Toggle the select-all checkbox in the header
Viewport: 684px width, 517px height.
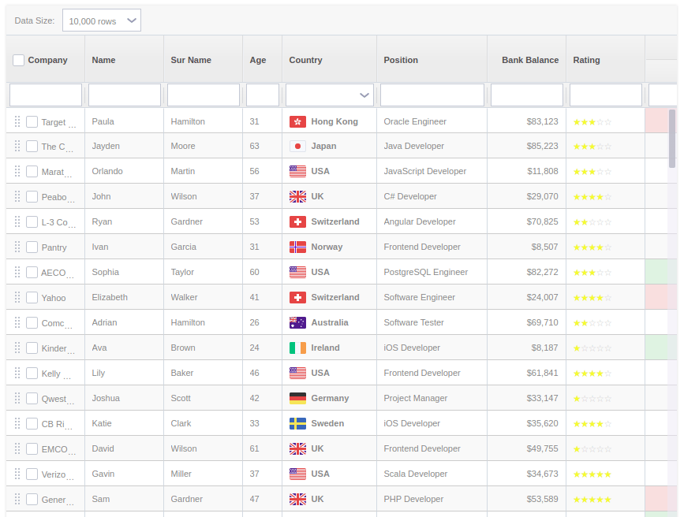coord(17,60)
